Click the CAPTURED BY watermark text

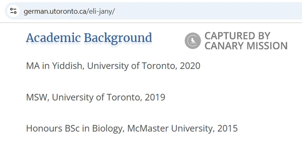click(x=237, y=36)
